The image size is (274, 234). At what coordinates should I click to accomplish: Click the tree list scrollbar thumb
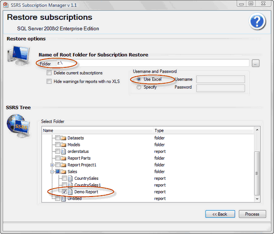point(257,173)
